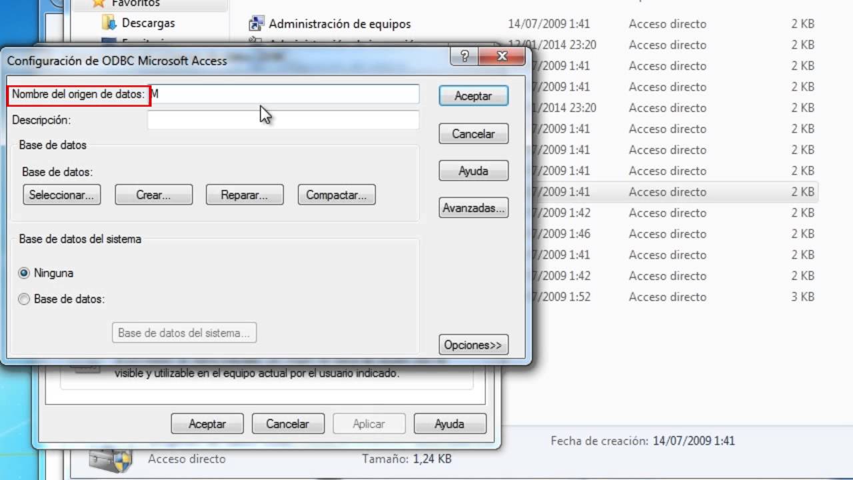Focus the Descripción text field
Image resolution: width=853 pixels, height=480 pixels.
point(283,120)
